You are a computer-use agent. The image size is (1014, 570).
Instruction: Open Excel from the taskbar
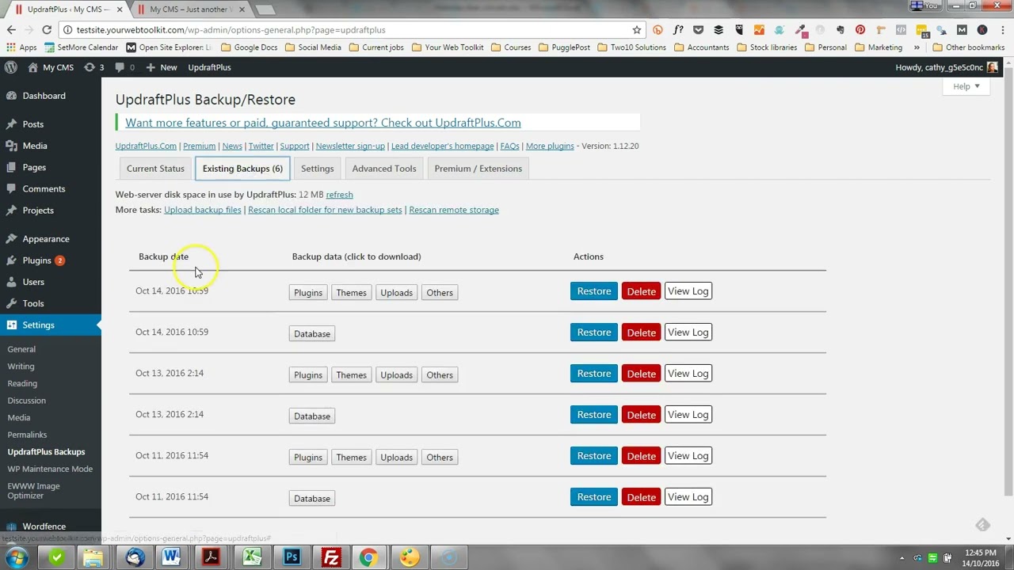(252, 557)
